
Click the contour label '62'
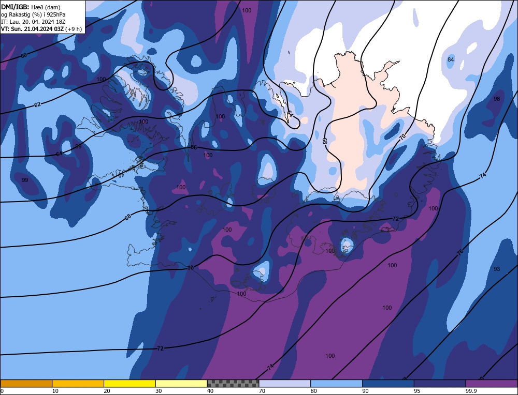(37, 104)
